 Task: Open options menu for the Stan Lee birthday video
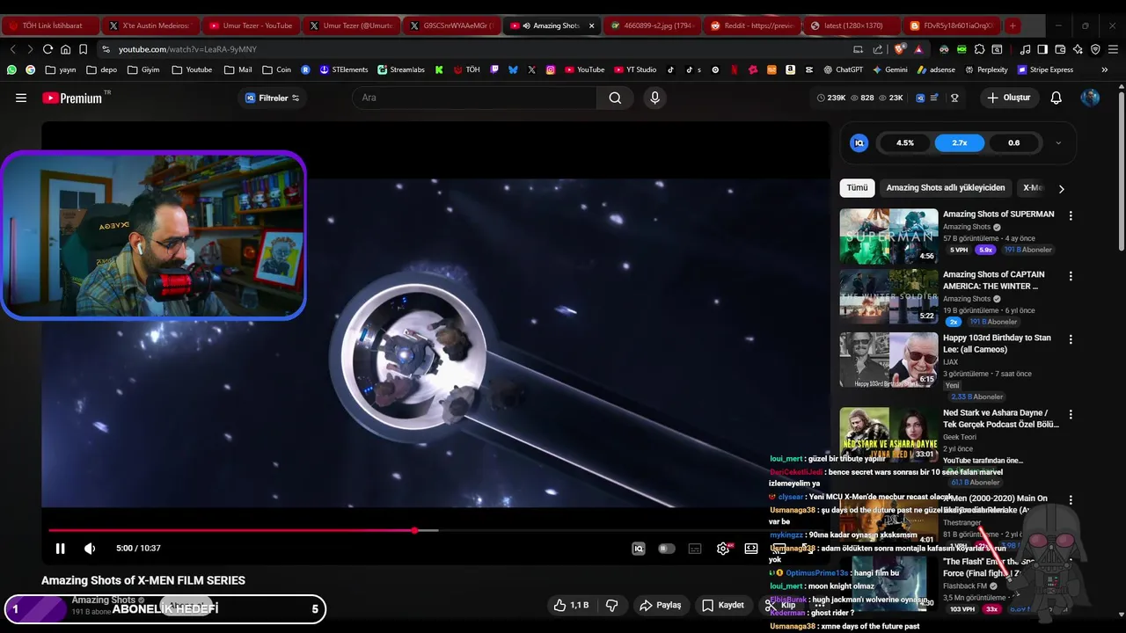1071,339
